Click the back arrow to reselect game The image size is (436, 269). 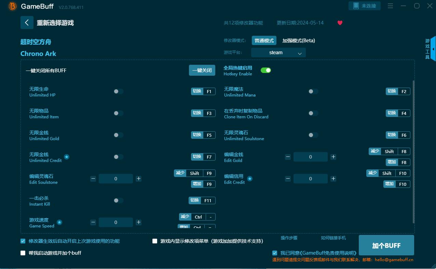(27, 23)
